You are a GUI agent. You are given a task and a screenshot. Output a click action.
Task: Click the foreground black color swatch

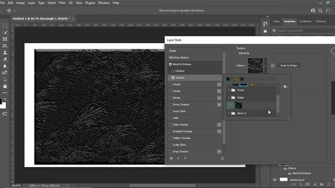tap(1, 101)
